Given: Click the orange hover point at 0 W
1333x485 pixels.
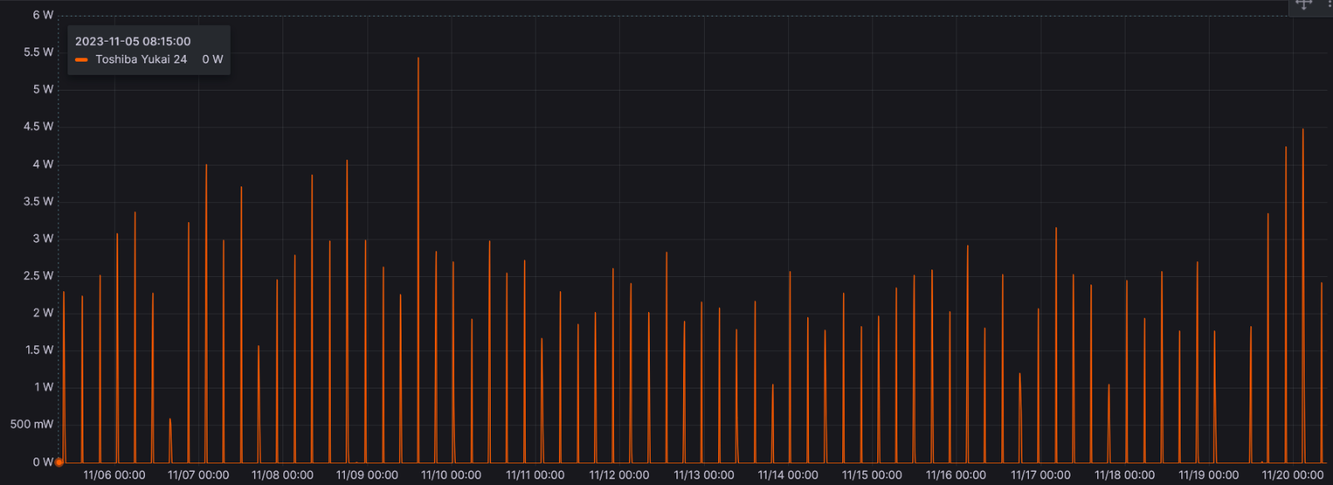Looking at the screenshot, I should [x=59, y=463].
